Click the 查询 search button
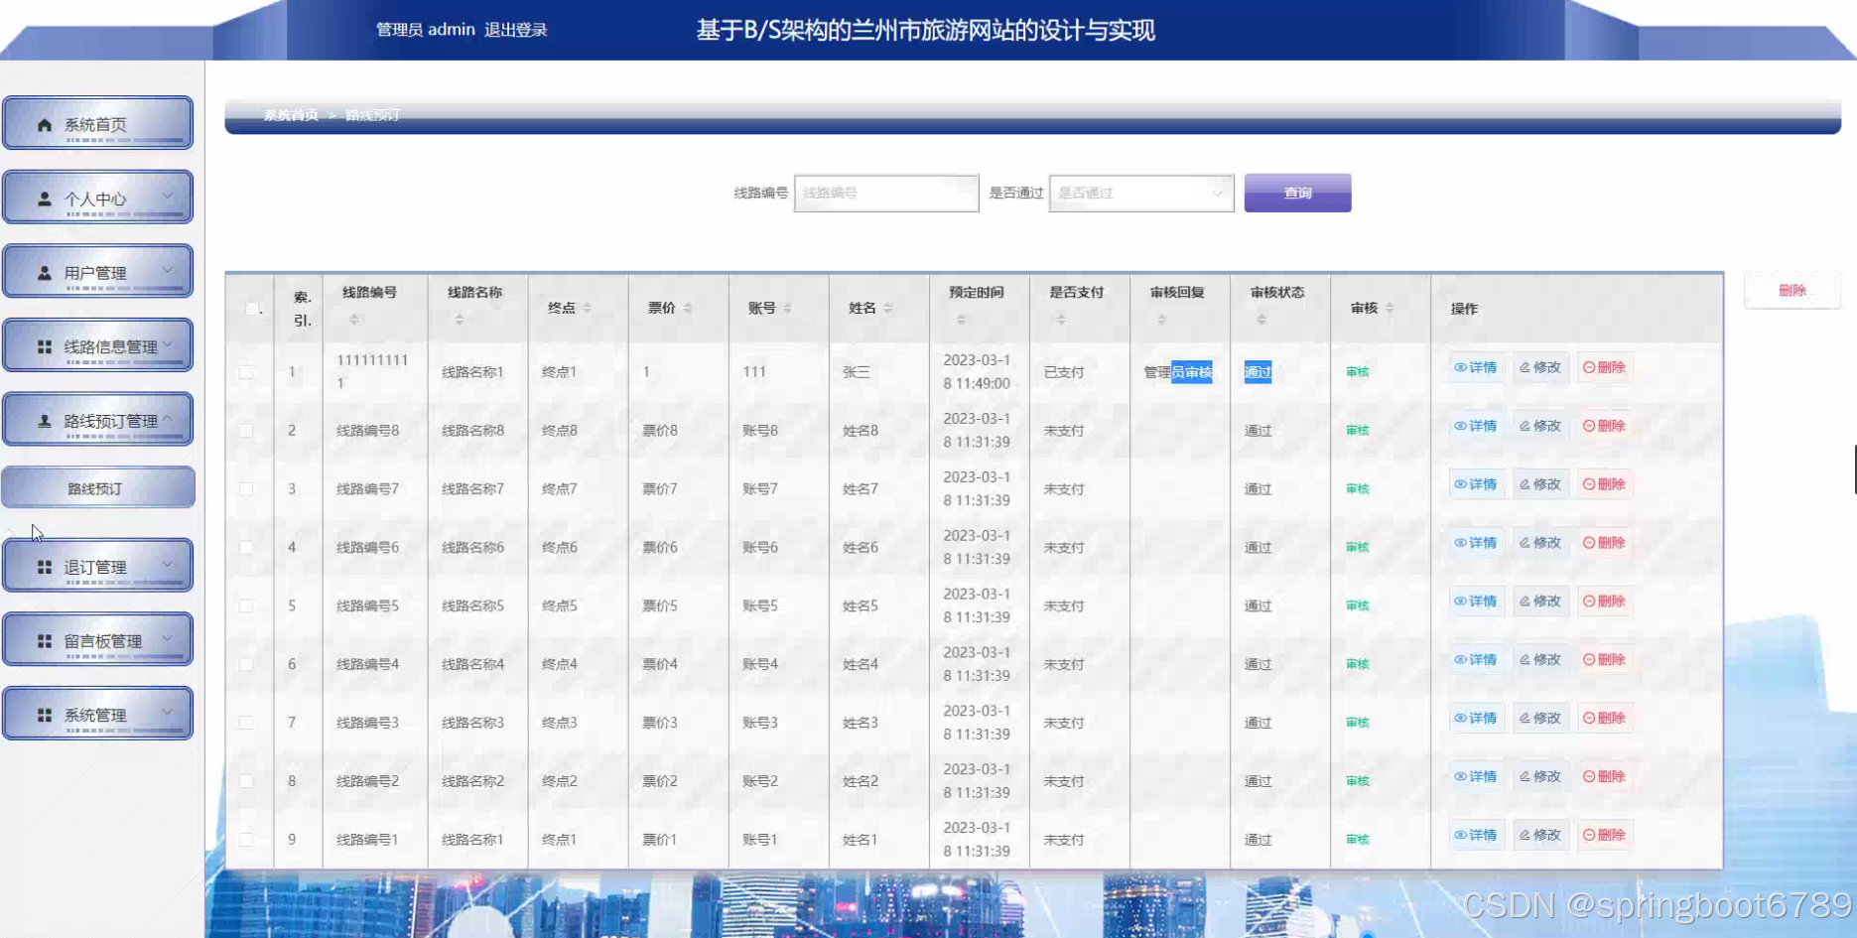Image resolution: width=1857 pixels, height=938 pixels. click(x=1297, y=193)
